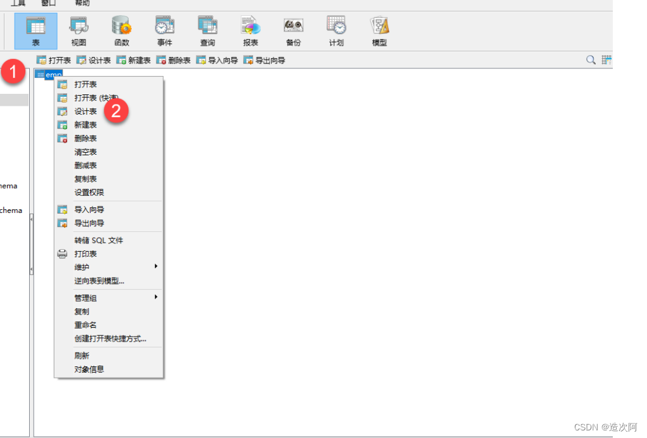Select the 表 (Table) toolbar icon
This screenshot has height=438, width=647.
pos(36,31)
